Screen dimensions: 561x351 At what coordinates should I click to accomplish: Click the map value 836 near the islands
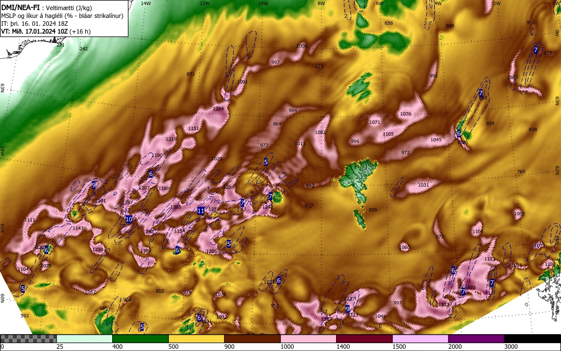pos(373,210)
